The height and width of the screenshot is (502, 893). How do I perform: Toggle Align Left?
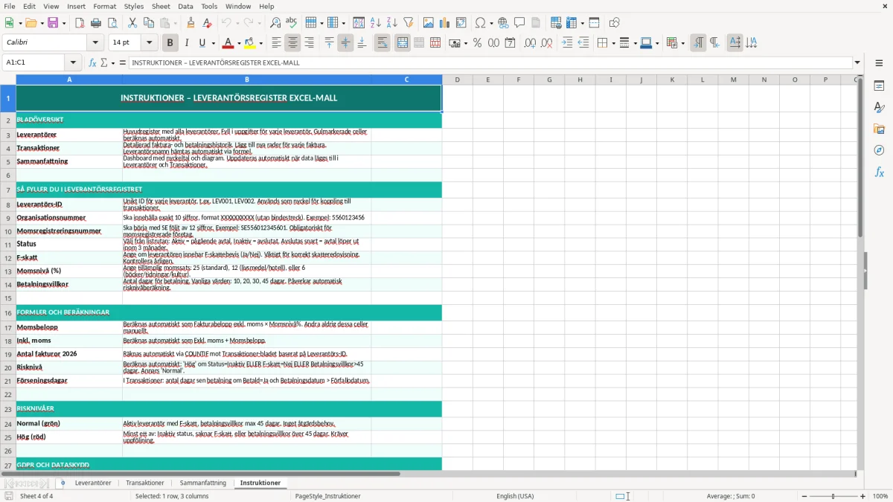tap(276, 43)
